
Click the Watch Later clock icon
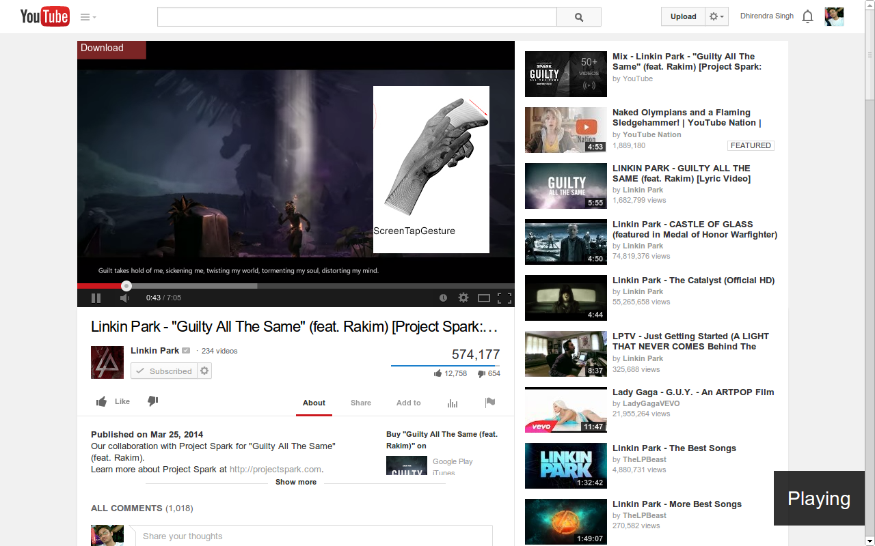click(x=443, y=298)
